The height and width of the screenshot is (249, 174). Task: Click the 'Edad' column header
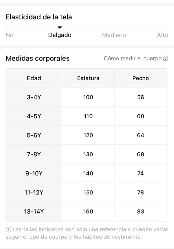point(34,78)
